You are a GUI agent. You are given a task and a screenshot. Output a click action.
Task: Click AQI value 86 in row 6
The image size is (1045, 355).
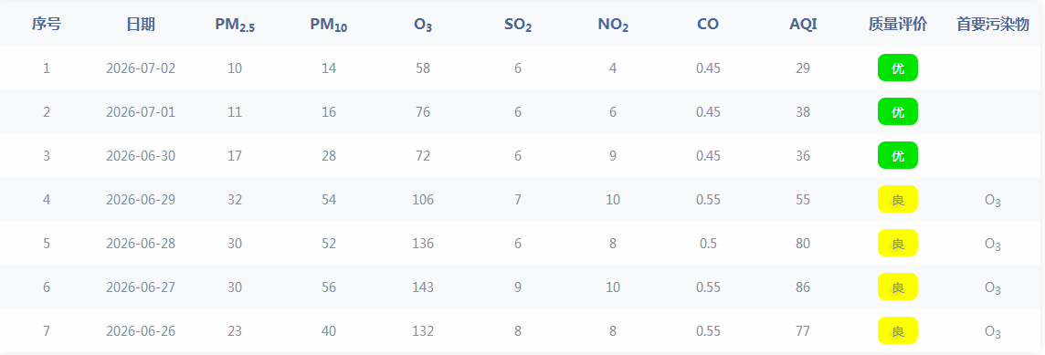click(803, 287)
